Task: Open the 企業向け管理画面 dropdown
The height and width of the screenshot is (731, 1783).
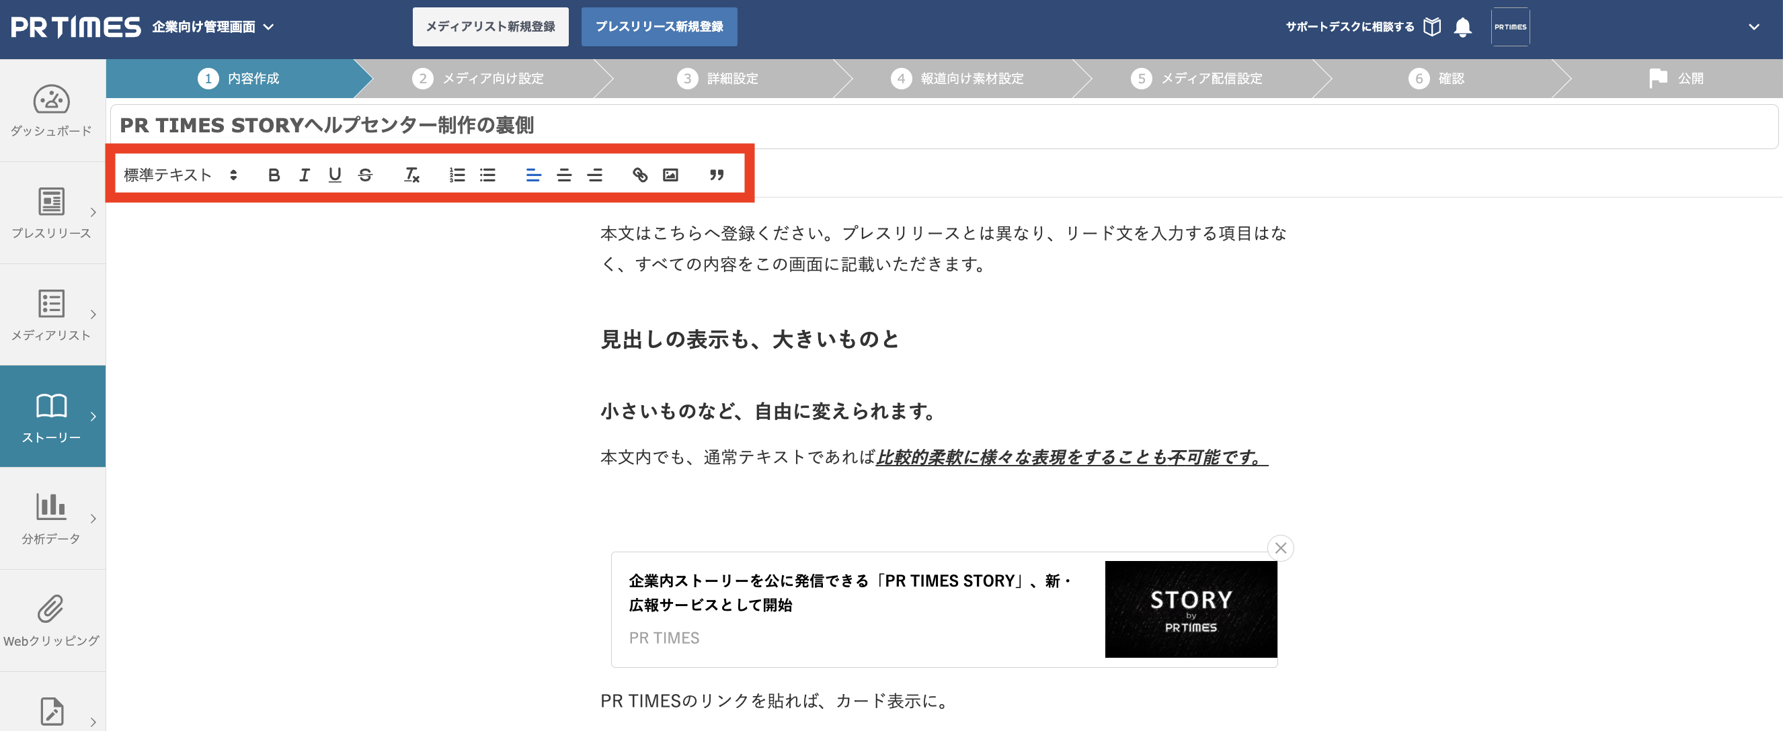Action: pyautogui.click(x=214, y=27)
